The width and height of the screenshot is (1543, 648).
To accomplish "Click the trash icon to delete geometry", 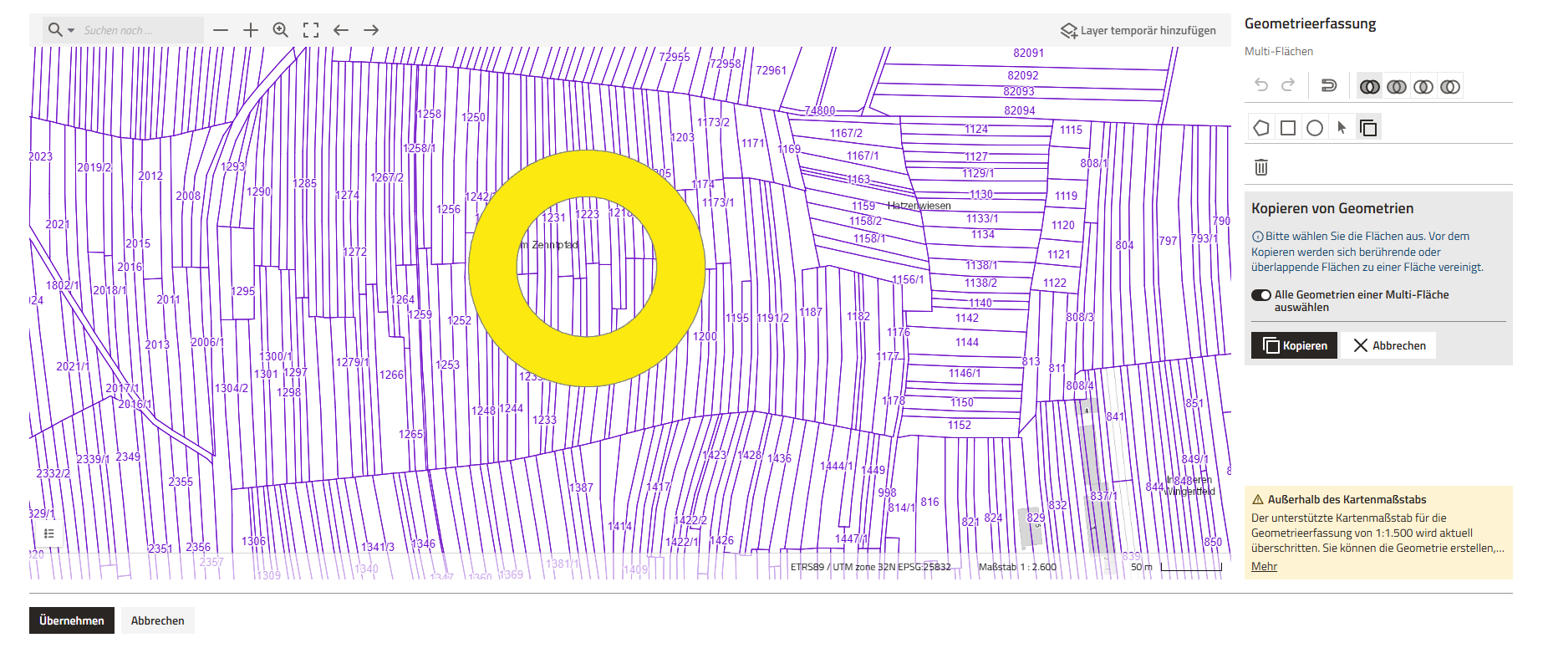I will 1261,167.
